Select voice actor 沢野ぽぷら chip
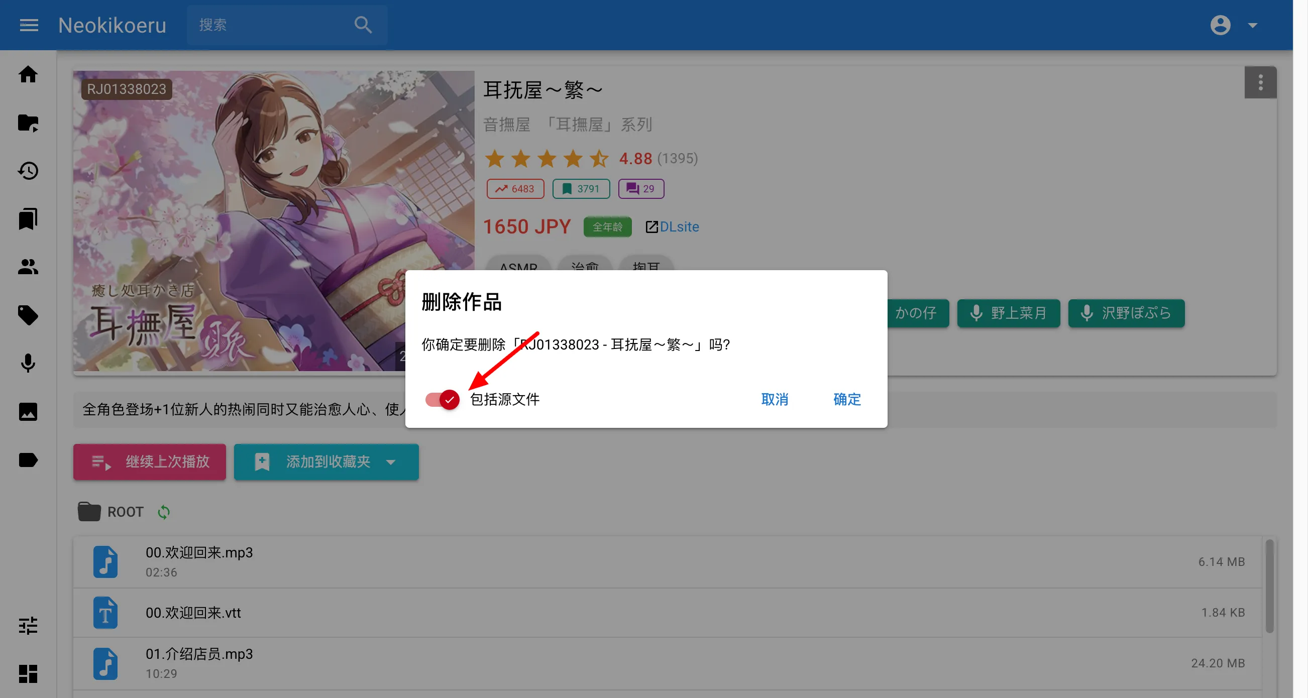 pos(1126,313)
